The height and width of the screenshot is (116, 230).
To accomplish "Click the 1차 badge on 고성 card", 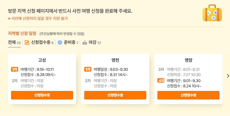I will (15, 69).
